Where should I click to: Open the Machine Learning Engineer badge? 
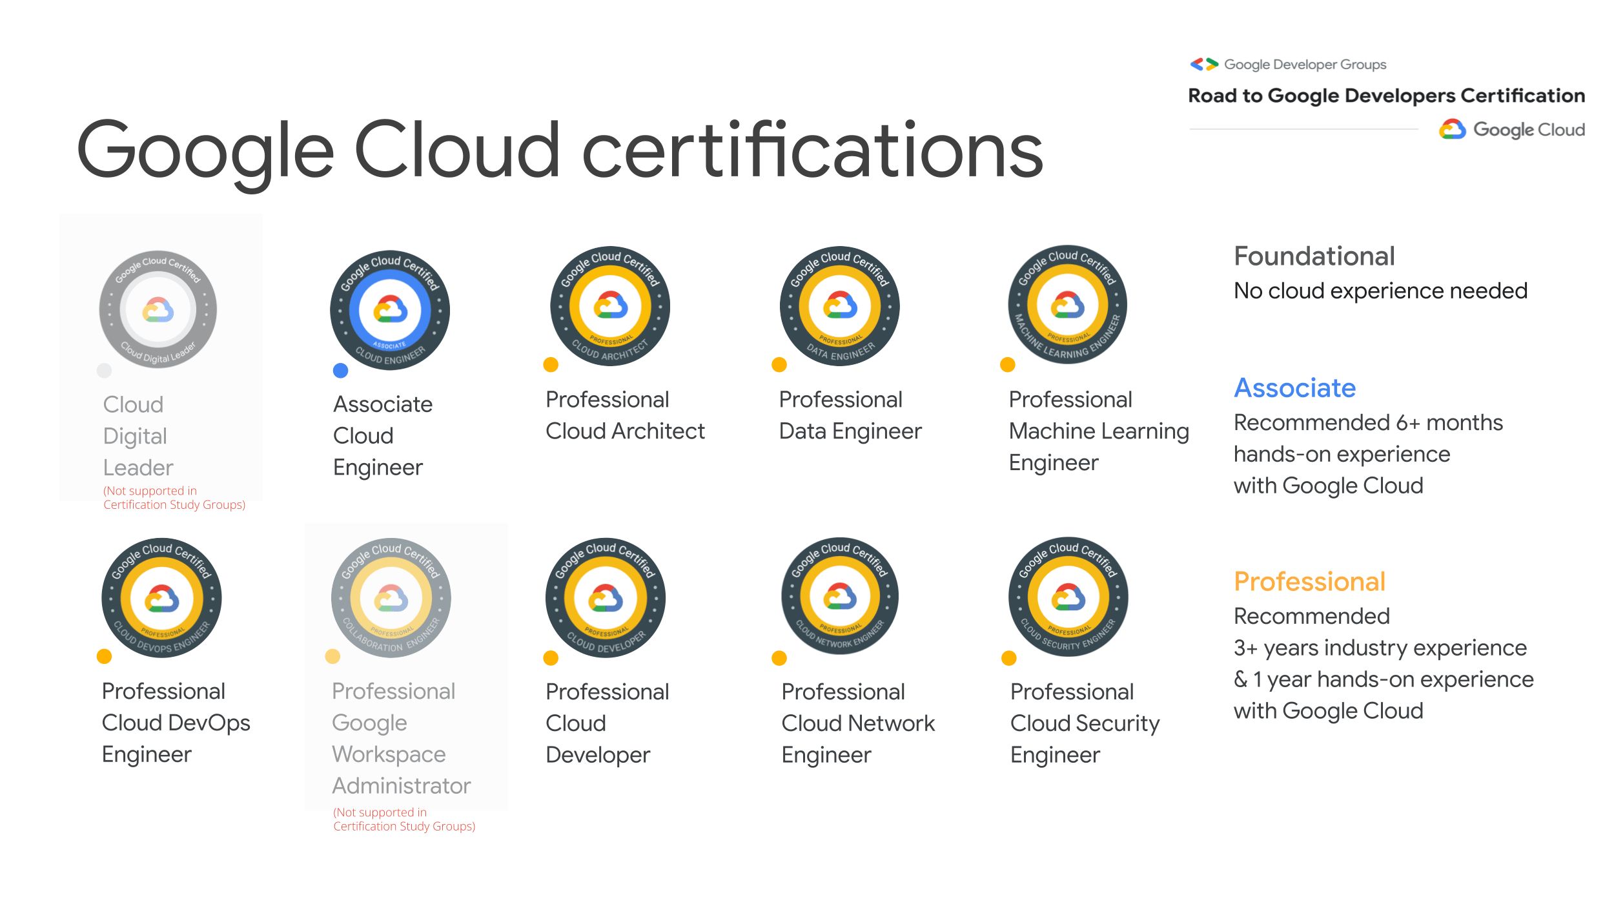coord(1068,305)
